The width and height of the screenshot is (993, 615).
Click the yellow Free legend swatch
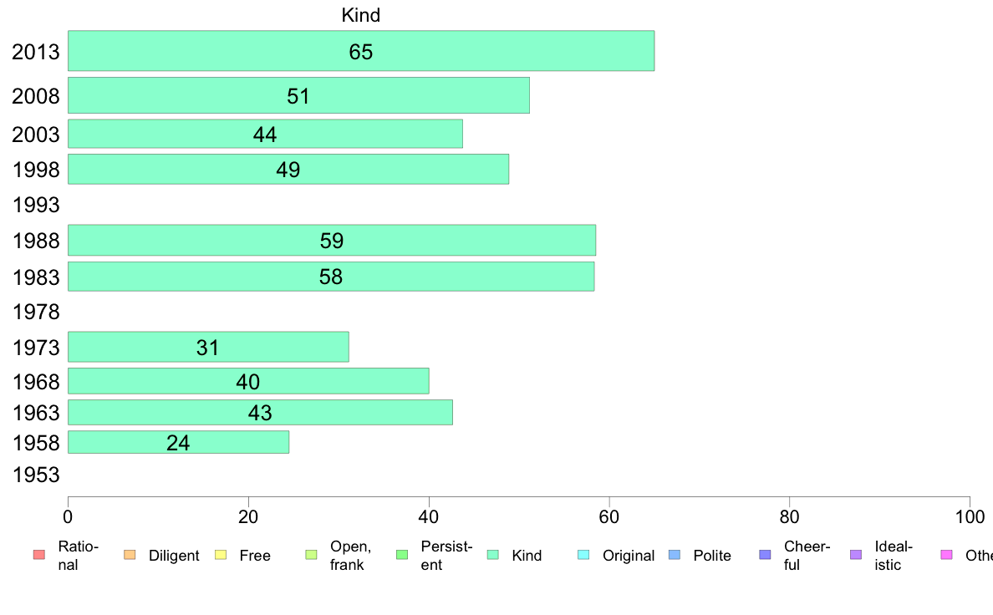point(221,555)
